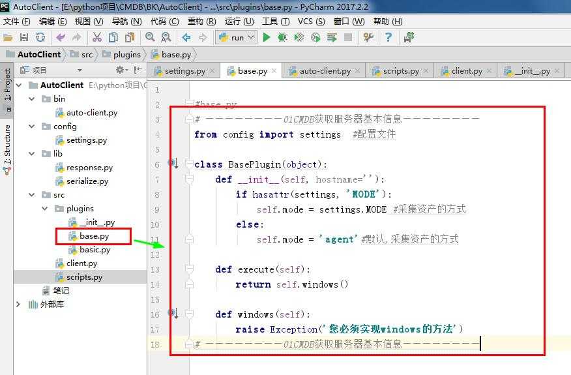Click plugins breadcrumb in navigation bar
The image size is (571, 375).
pyautogui.click(x=121, y=54)
